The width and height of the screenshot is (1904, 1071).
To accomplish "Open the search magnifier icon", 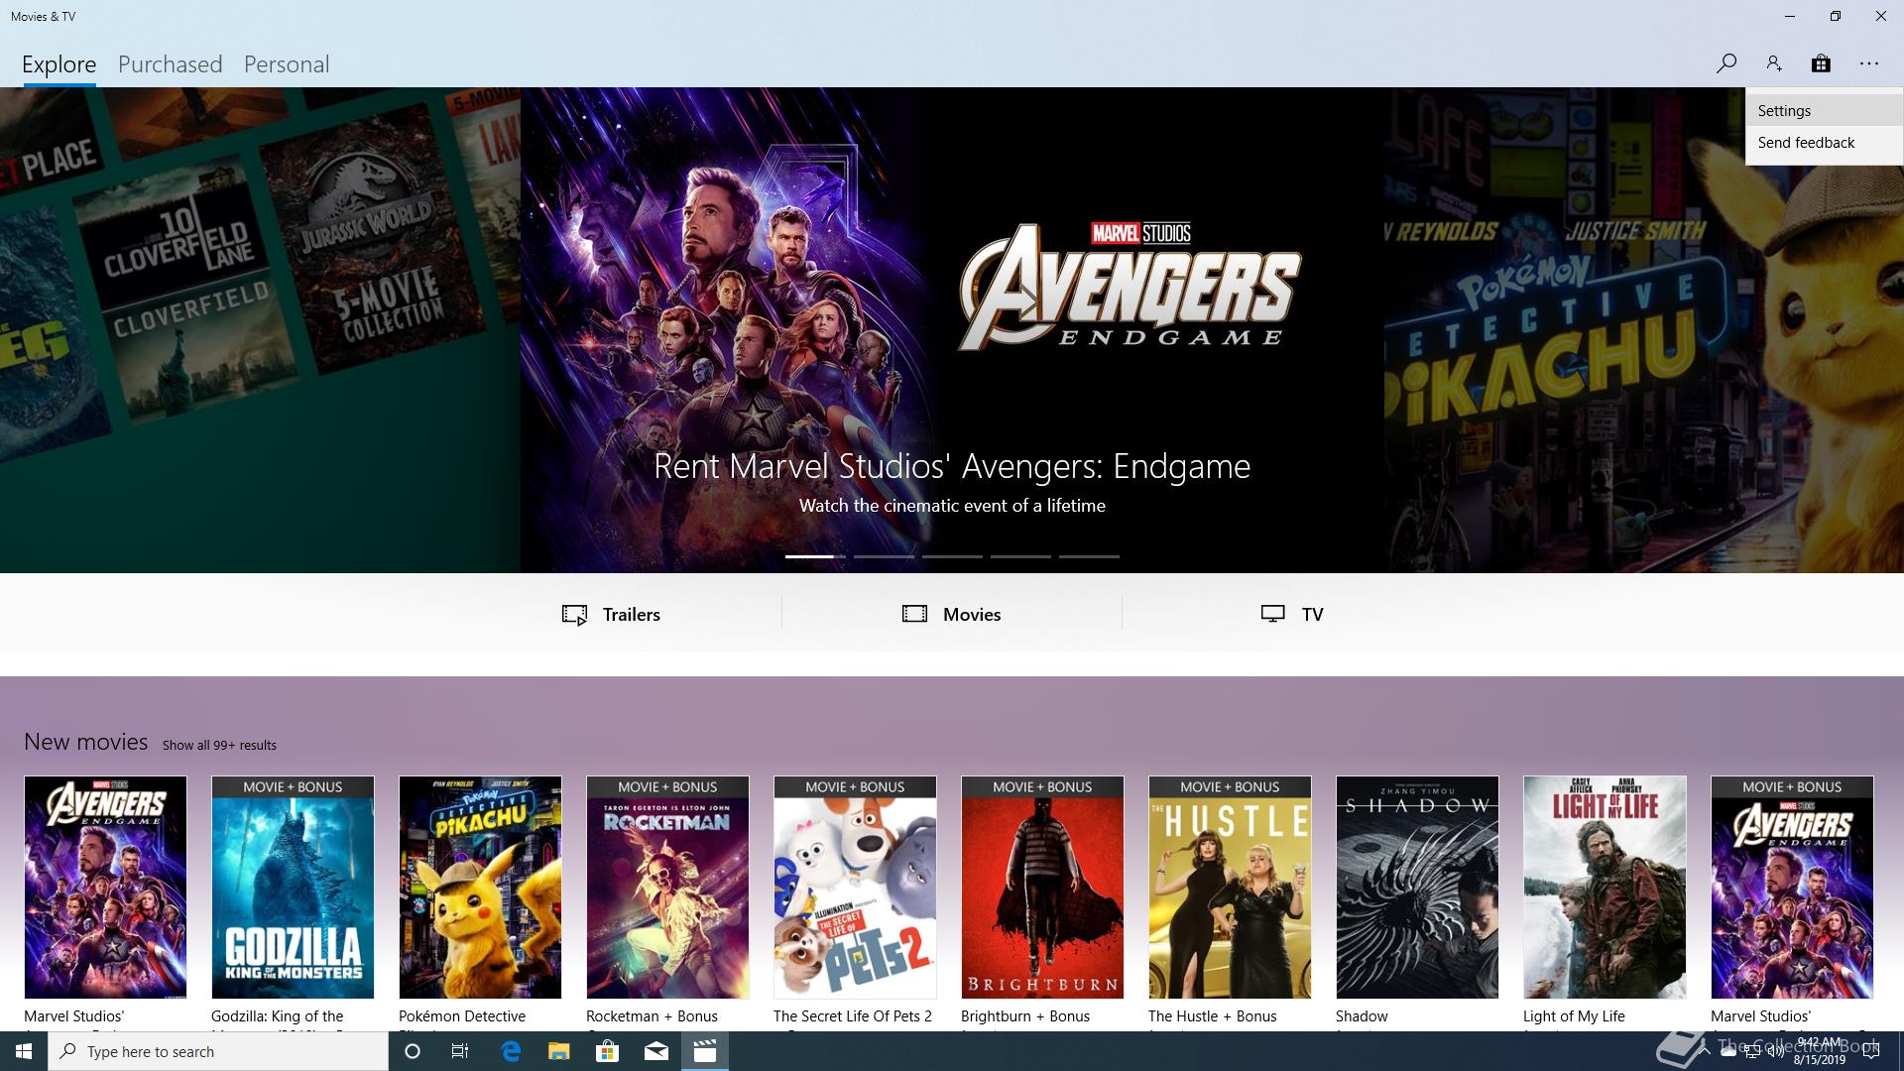I will pos(1725,63).
